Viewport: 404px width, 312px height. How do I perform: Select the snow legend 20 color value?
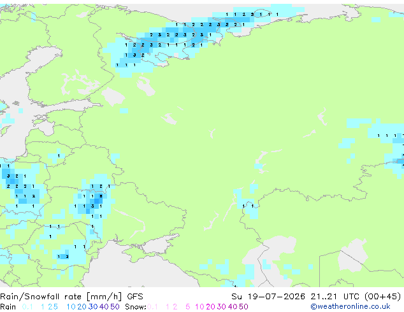click(210, 307)
